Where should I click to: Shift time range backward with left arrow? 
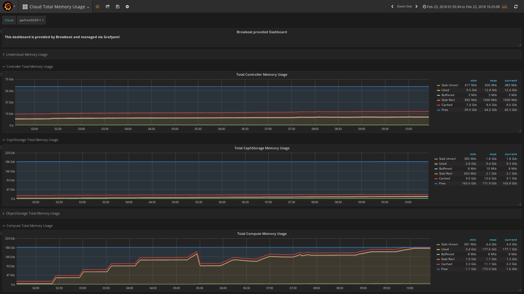(392, 6)
